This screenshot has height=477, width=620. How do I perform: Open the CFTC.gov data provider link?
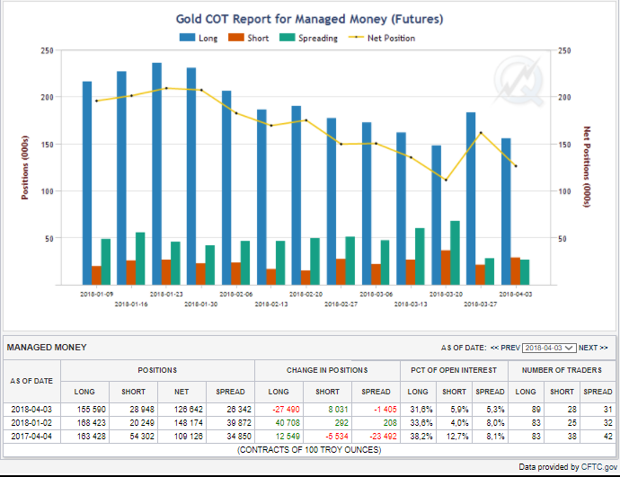(x=599, y=467)
